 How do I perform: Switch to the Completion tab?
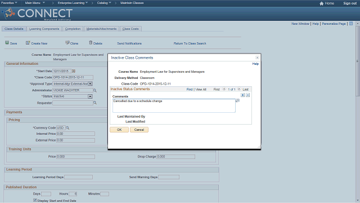coord(73,29)
